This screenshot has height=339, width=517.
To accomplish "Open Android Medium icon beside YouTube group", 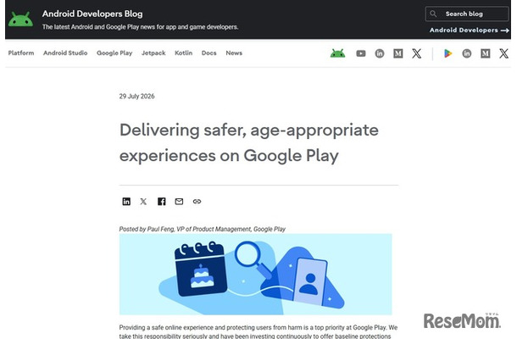I will (398, 53).
